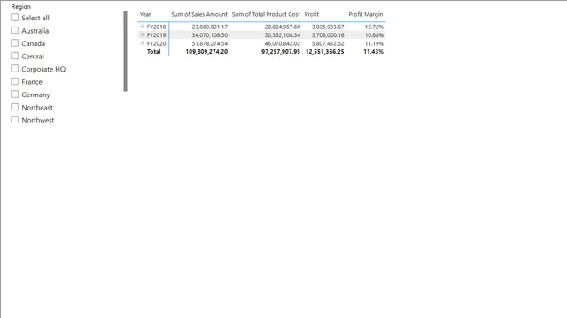Screen dimensions: 567x318
Task: Sort by the Profit column header
Action: coord(312,14)
